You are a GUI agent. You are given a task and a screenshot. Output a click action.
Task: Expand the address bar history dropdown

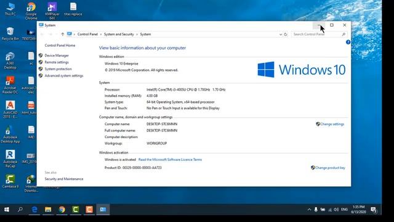click(x=281, y=35)
